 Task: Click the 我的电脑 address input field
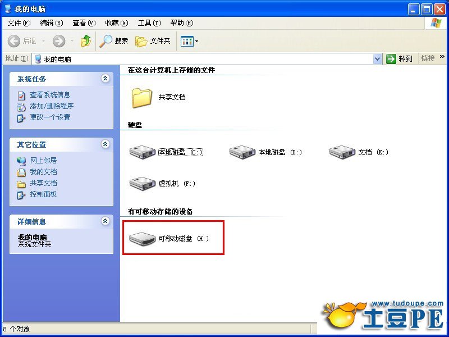(203, 59)
